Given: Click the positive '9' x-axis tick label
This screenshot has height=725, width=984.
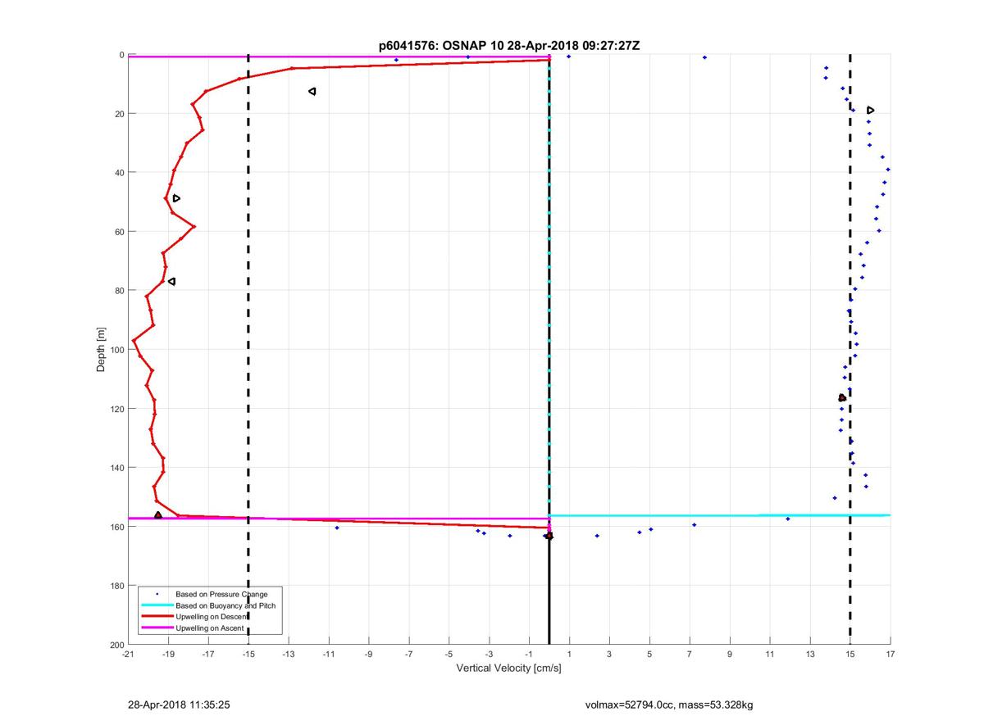Looking at the screenshot, I should (730, 655).
